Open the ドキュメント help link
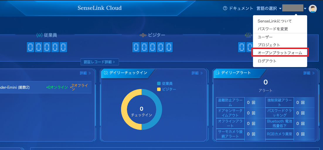 (241, 8)
